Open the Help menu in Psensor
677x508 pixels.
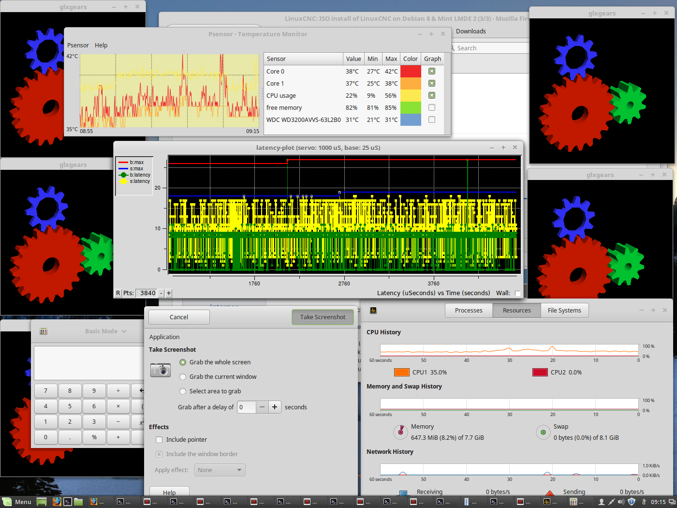pyautogui.click(x=101, y=45)
